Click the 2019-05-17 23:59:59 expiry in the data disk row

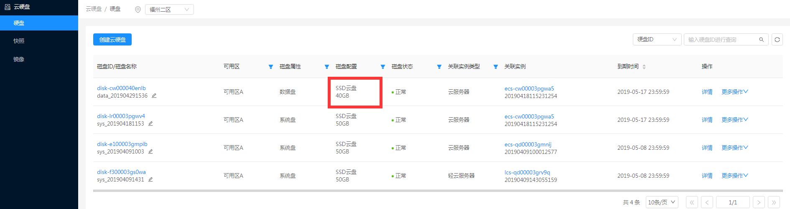point(643,92)
